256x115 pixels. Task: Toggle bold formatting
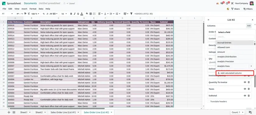(71, 14)
